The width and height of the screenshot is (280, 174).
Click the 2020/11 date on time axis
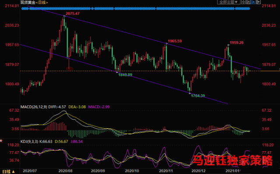coord(166,171)
